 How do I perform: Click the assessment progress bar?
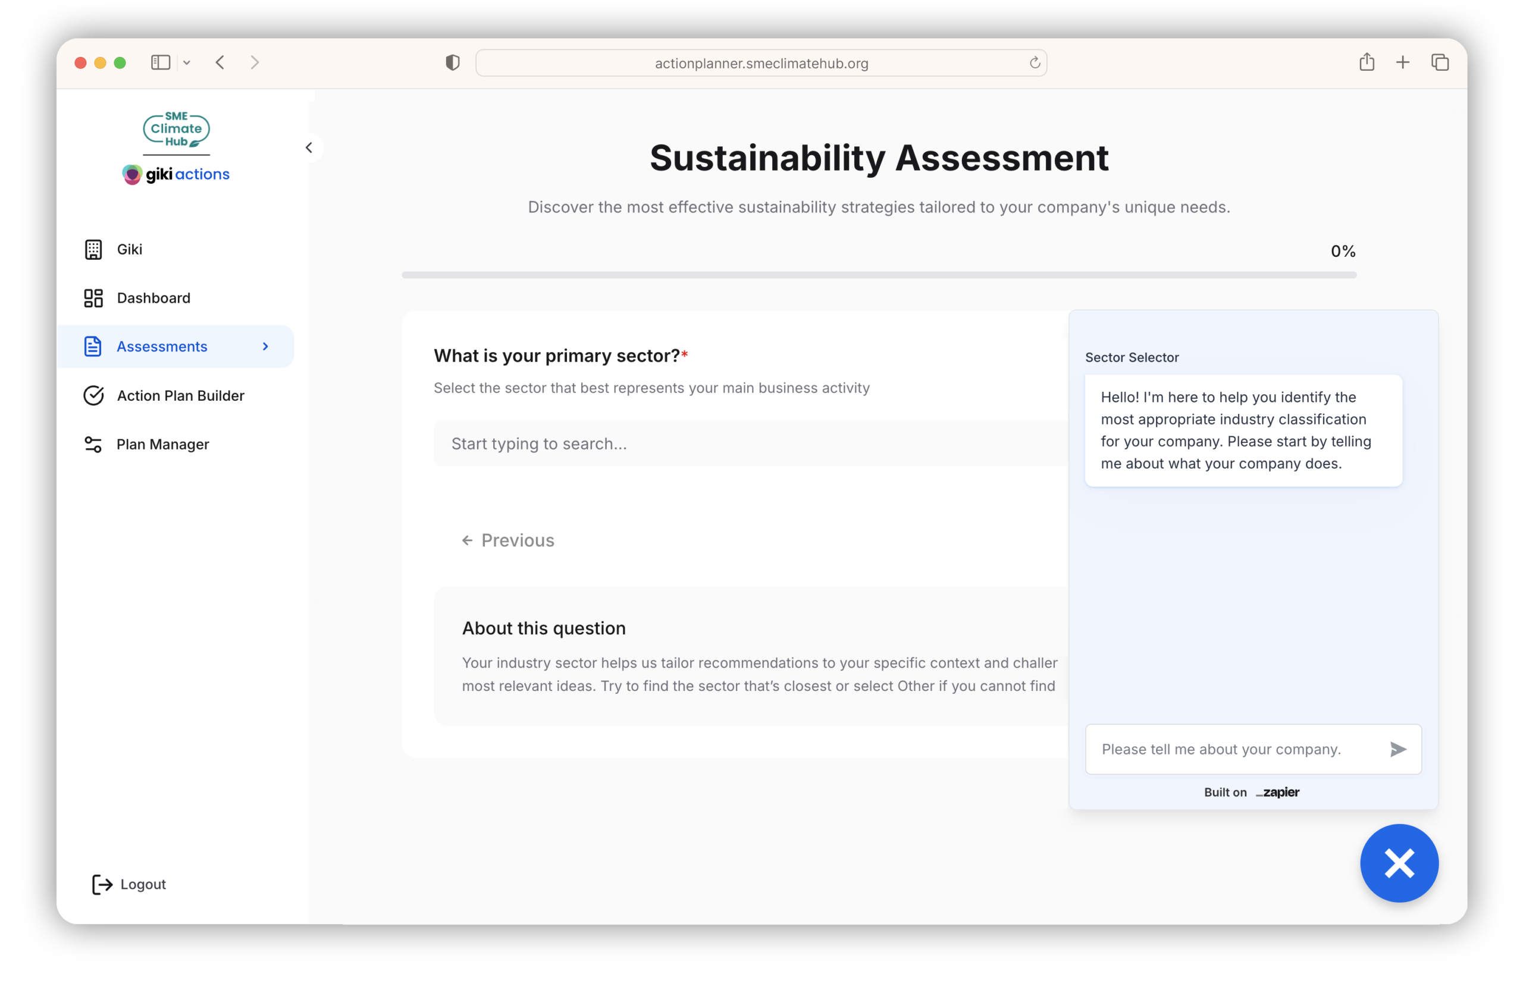click(x=878, y=275)
